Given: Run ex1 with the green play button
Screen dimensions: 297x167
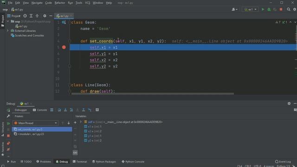Looking at the screenshot, I should click(263, 9).
